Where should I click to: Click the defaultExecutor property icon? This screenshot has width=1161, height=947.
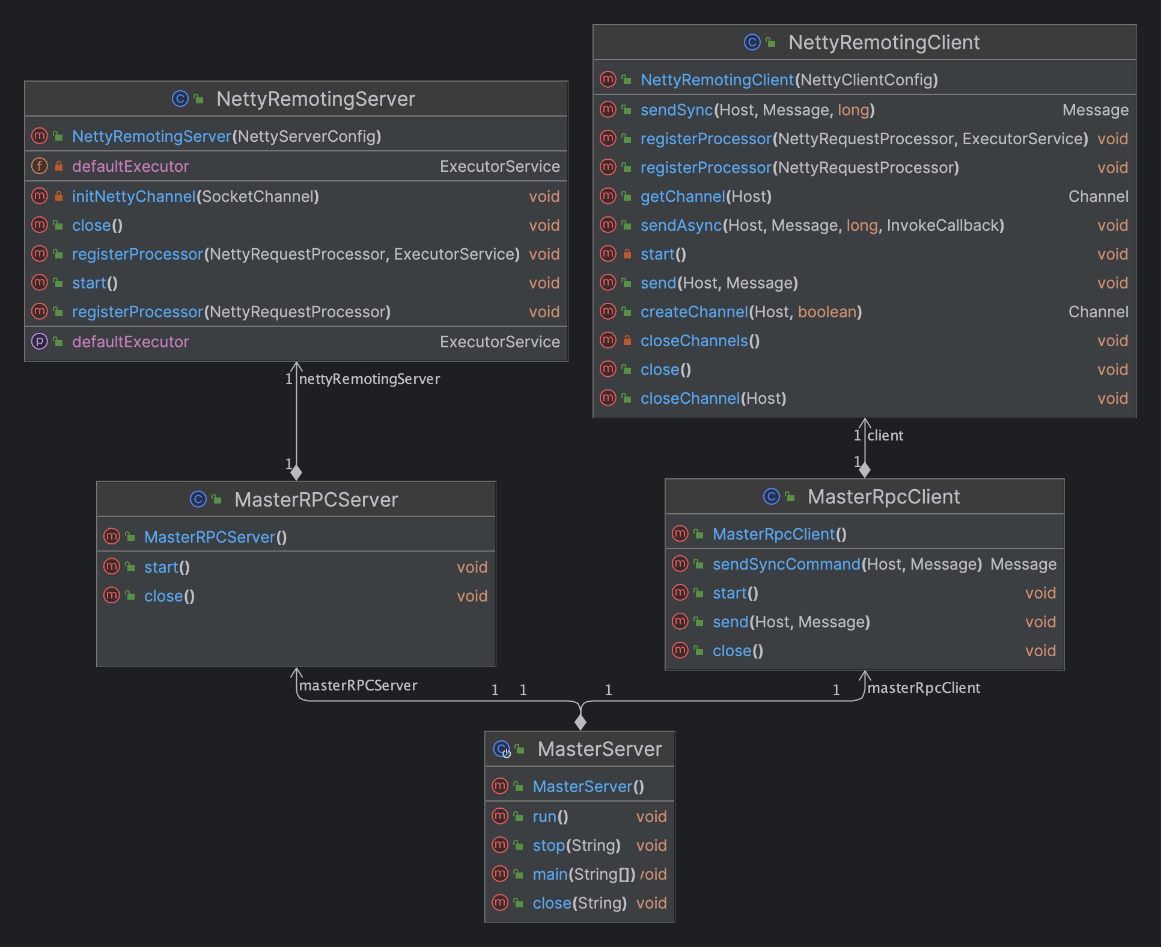click(40, 341)
